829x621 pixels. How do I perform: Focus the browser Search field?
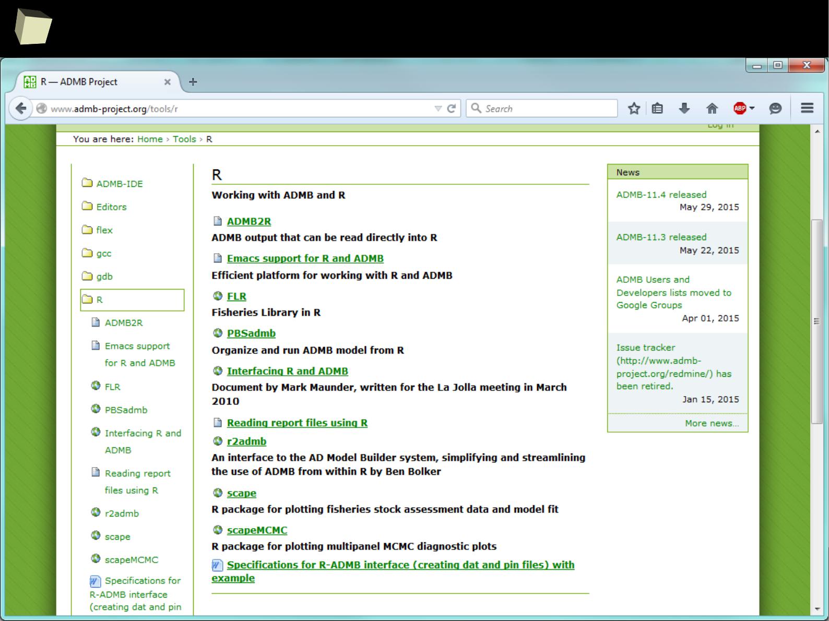click(542, 109)
